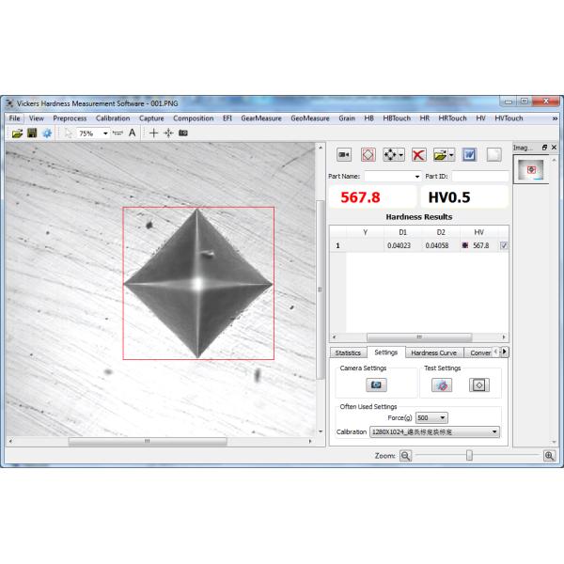Uncheck the checkbox in hardness result row 1
This screenshot has height=564, width=564.
[504, 245]
